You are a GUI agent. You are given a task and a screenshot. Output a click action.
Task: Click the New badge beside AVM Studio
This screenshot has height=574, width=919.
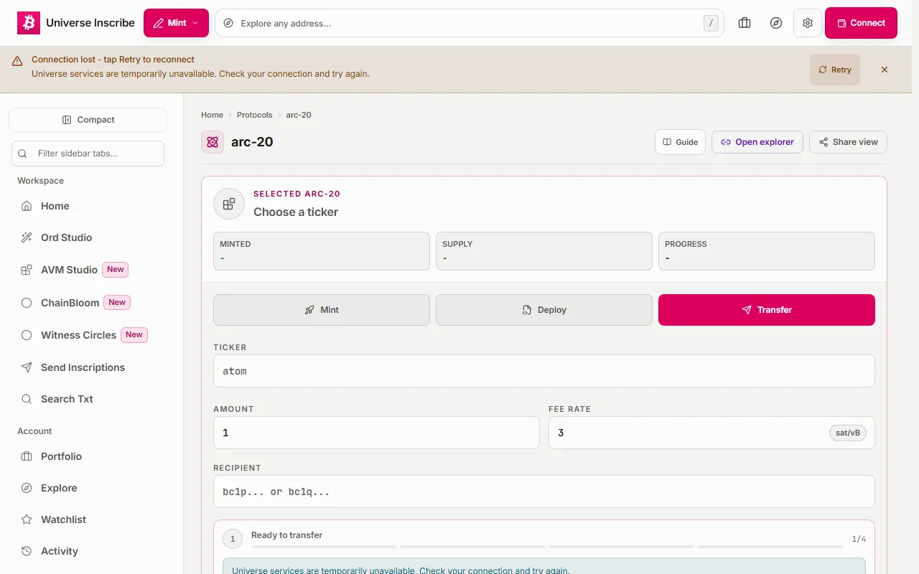pos(116,270)
